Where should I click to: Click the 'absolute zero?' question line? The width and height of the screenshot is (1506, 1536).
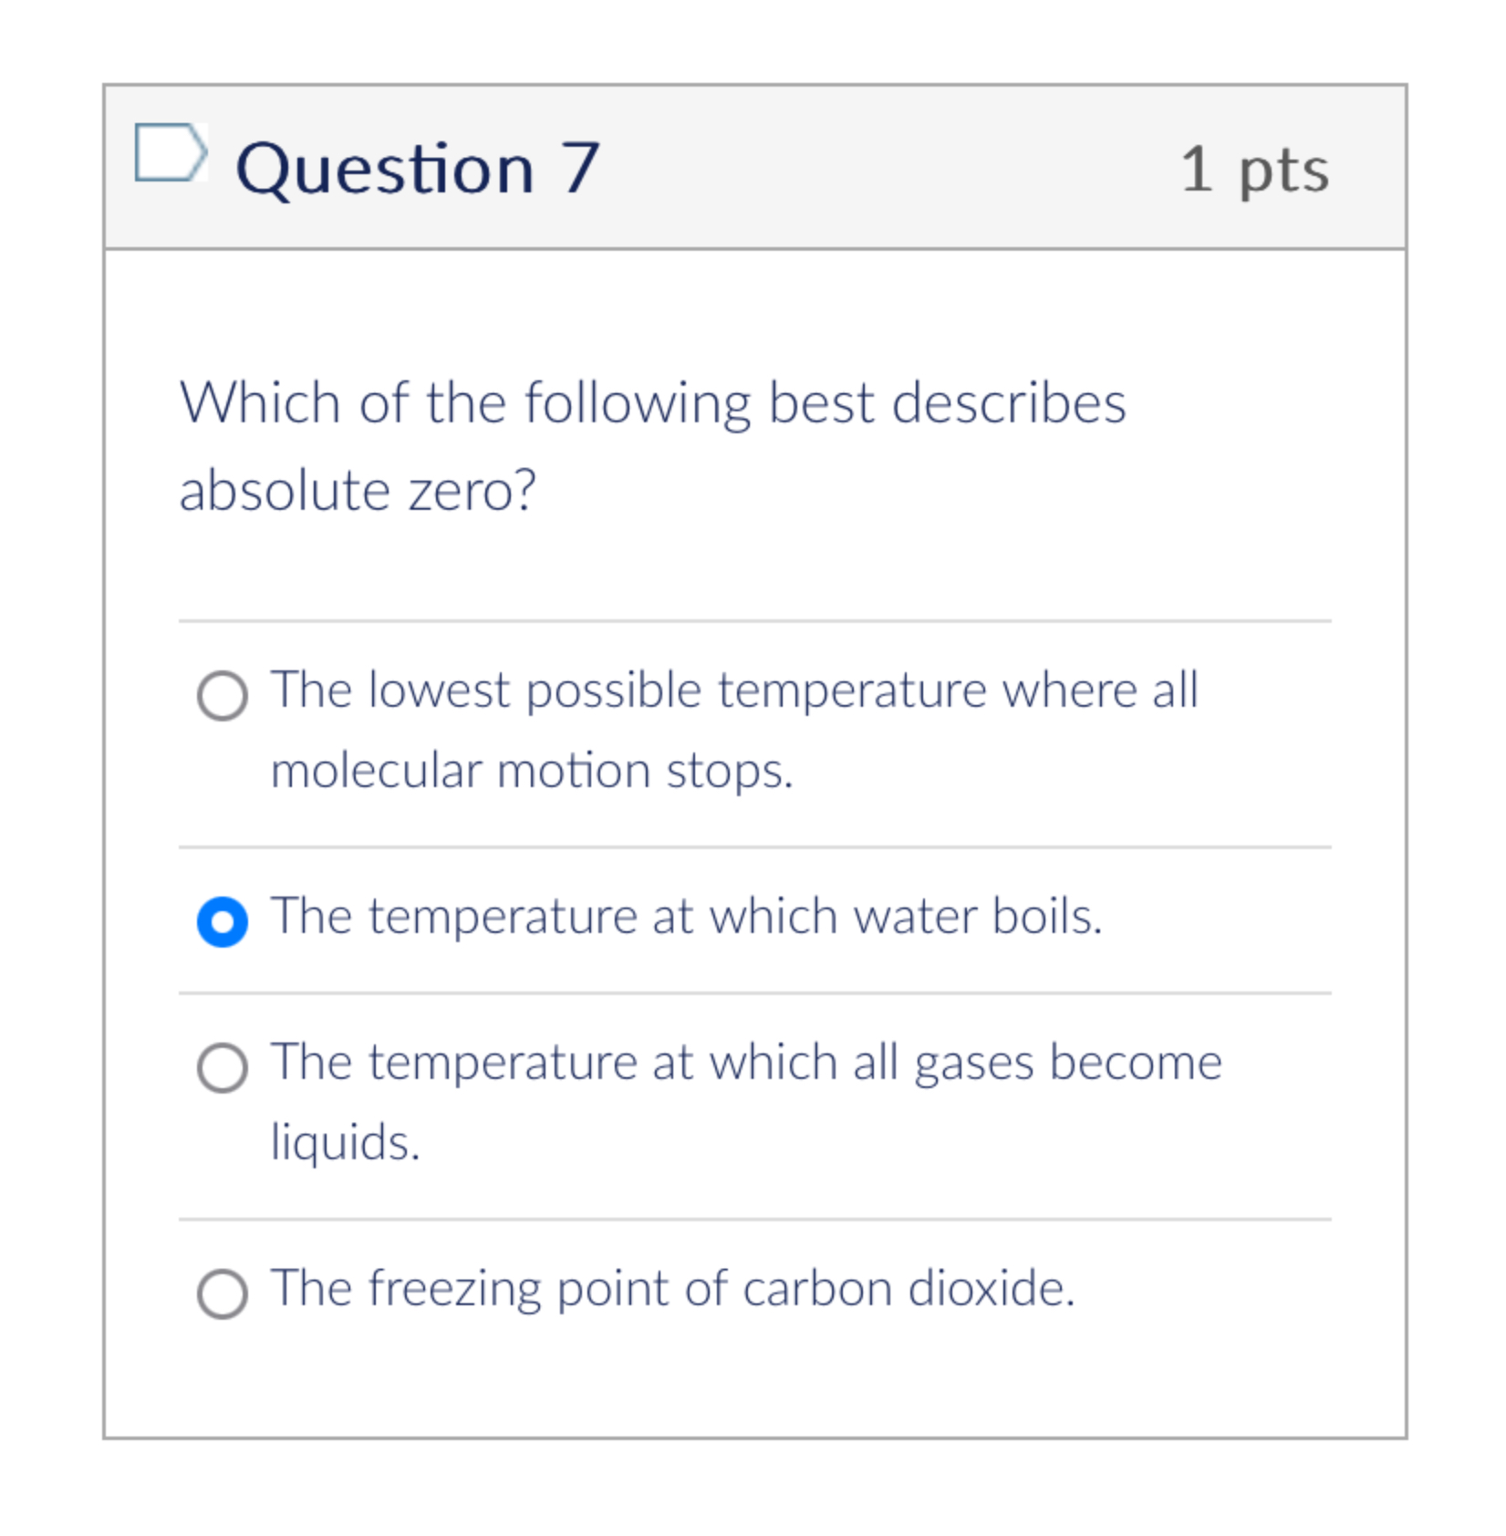[358, 490]
